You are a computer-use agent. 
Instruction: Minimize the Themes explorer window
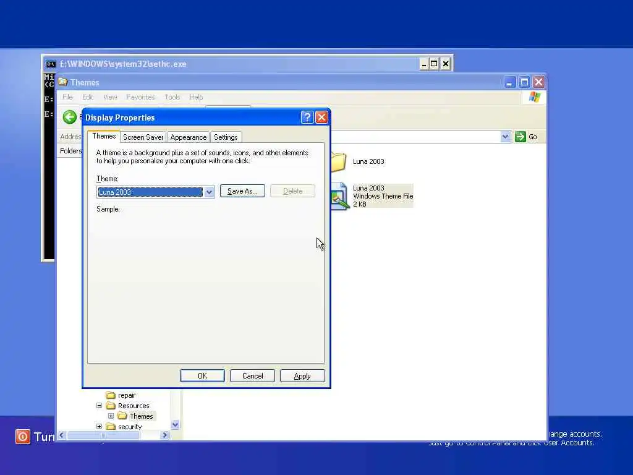(x=510, y=82)
